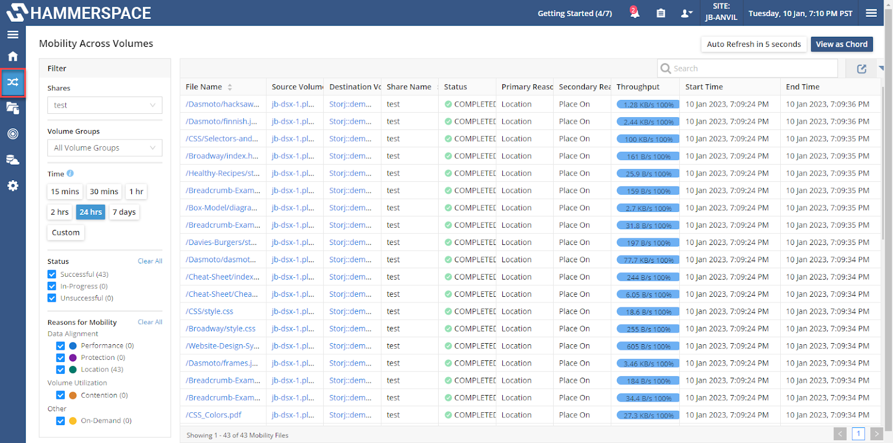Open the Mobility shuffle icon in sidebar

[13, 82]
